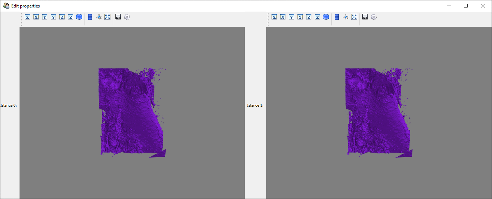Screen dimensions: 492x199
Task: Select first Y-axis view in Istance 1 toolbar
Action: (x=291, y=17)
